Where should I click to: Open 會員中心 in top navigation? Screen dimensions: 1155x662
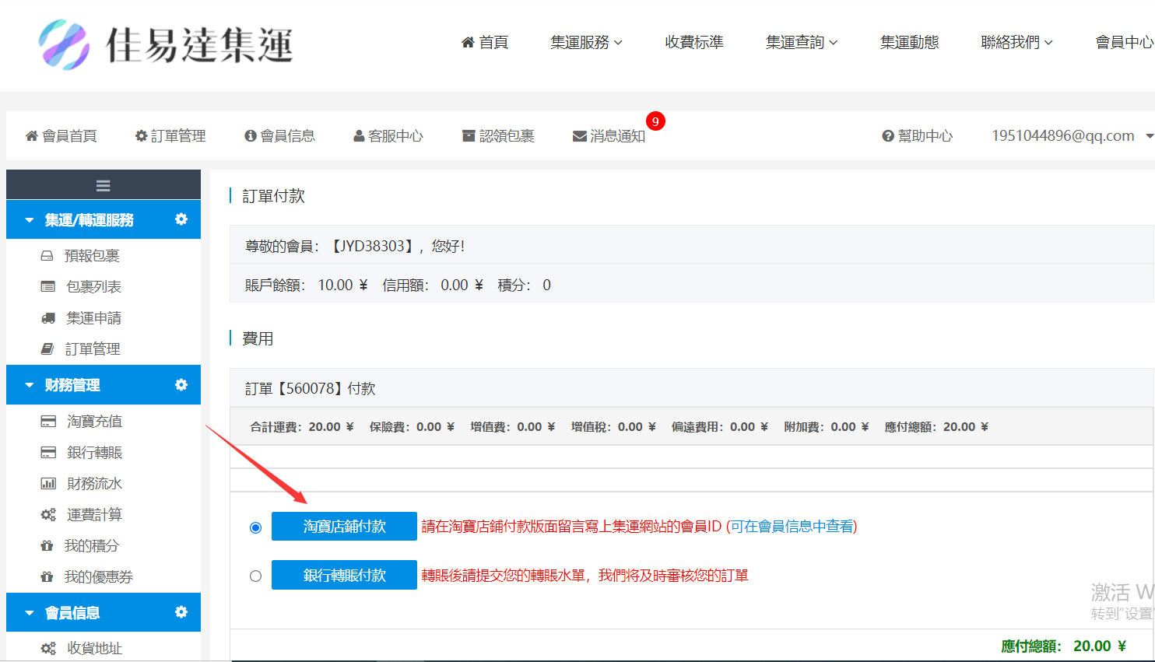(1125, 42)
